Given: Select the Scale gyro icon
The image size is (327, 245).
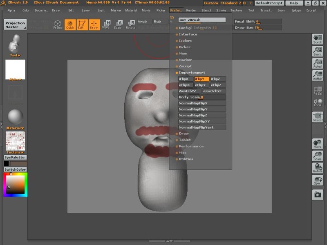Looking at the screenshot, I should [x=118, y=24].
